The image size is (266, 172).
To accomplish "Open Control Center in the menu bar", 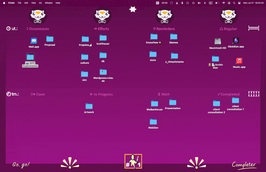I will (x=239, y=3).
